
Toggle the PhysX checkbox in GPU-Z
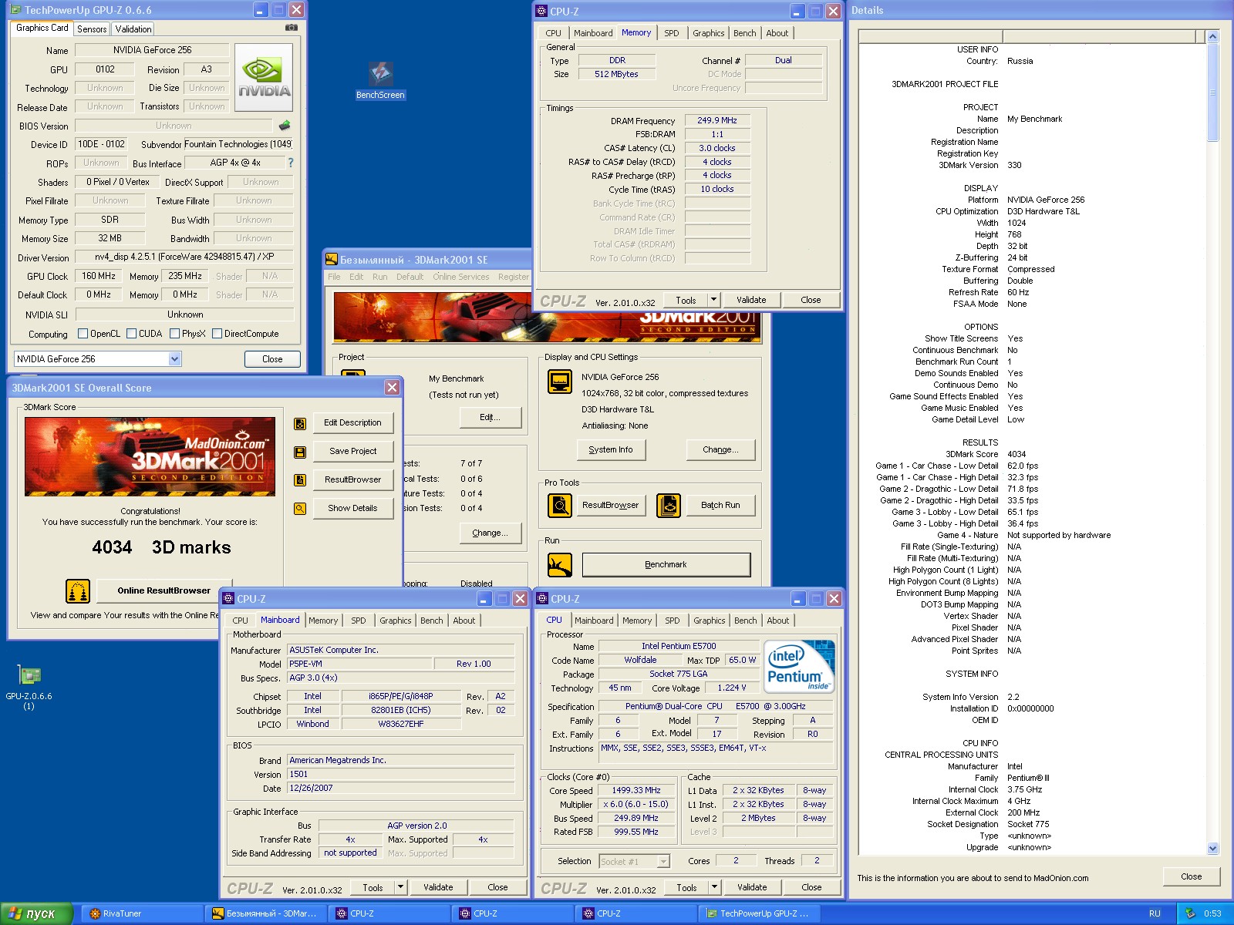(x=175, y=334)
